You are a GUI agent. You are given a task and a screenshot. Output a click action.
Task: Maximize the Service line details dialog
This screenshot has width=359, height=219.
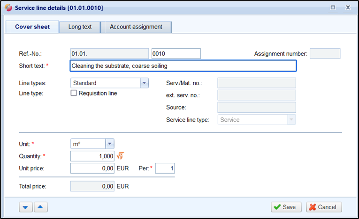pyautogui.click(x=333, y=8)
